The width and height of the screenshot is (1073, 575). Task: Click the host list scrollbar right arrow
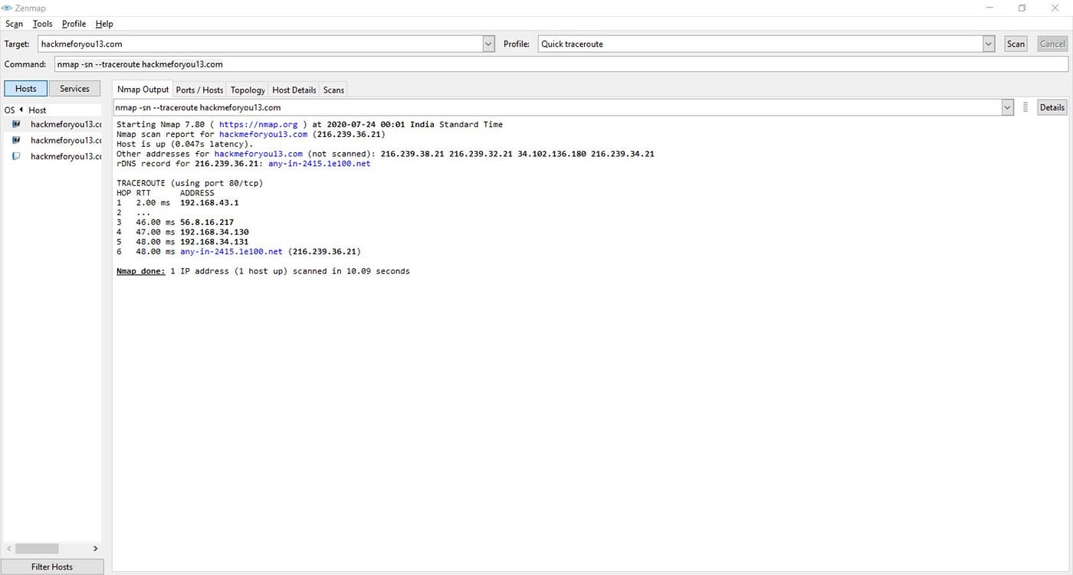pos(95,548)
